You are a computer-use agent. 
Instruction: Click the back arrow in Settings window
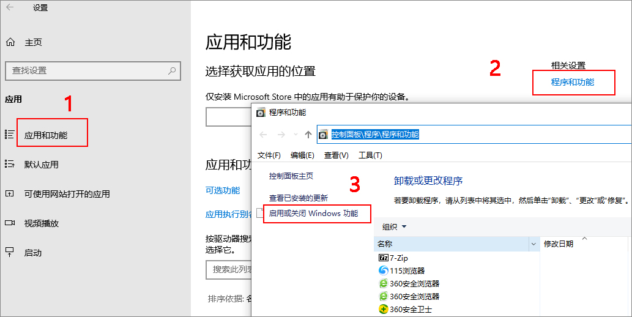coord(10,8)
